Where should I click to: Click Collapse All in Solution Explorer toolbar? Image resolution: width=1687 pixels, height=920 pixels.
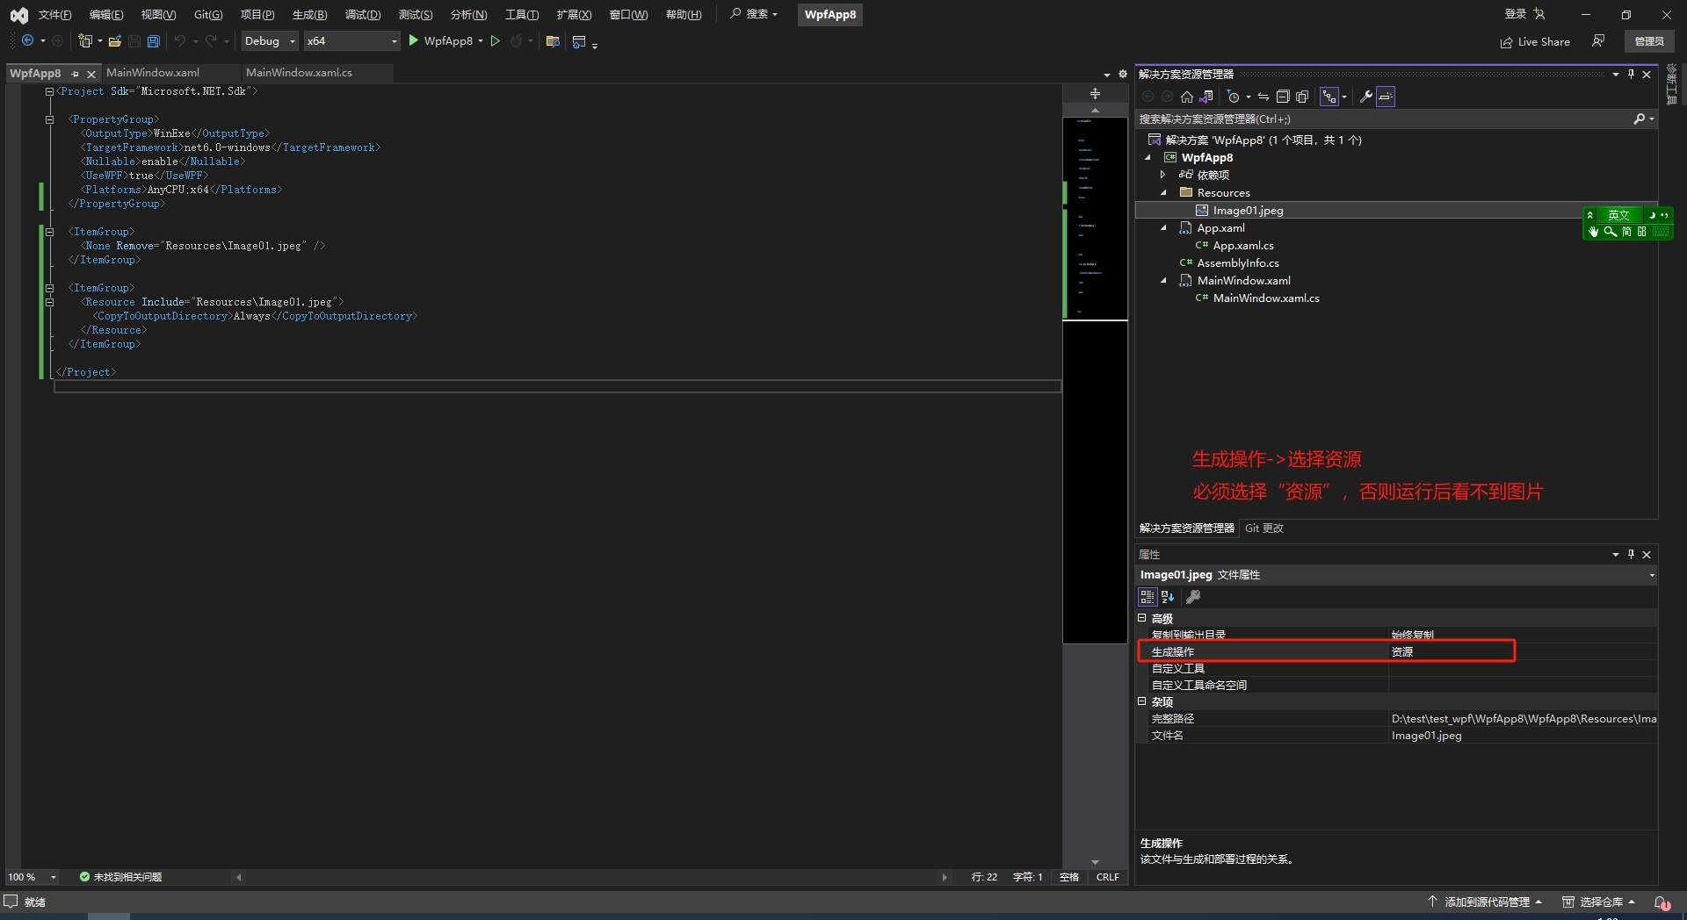(1283, 97)
